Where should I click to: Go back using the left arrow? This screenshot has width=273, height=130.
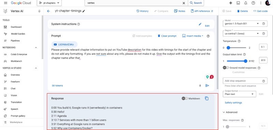48,11
